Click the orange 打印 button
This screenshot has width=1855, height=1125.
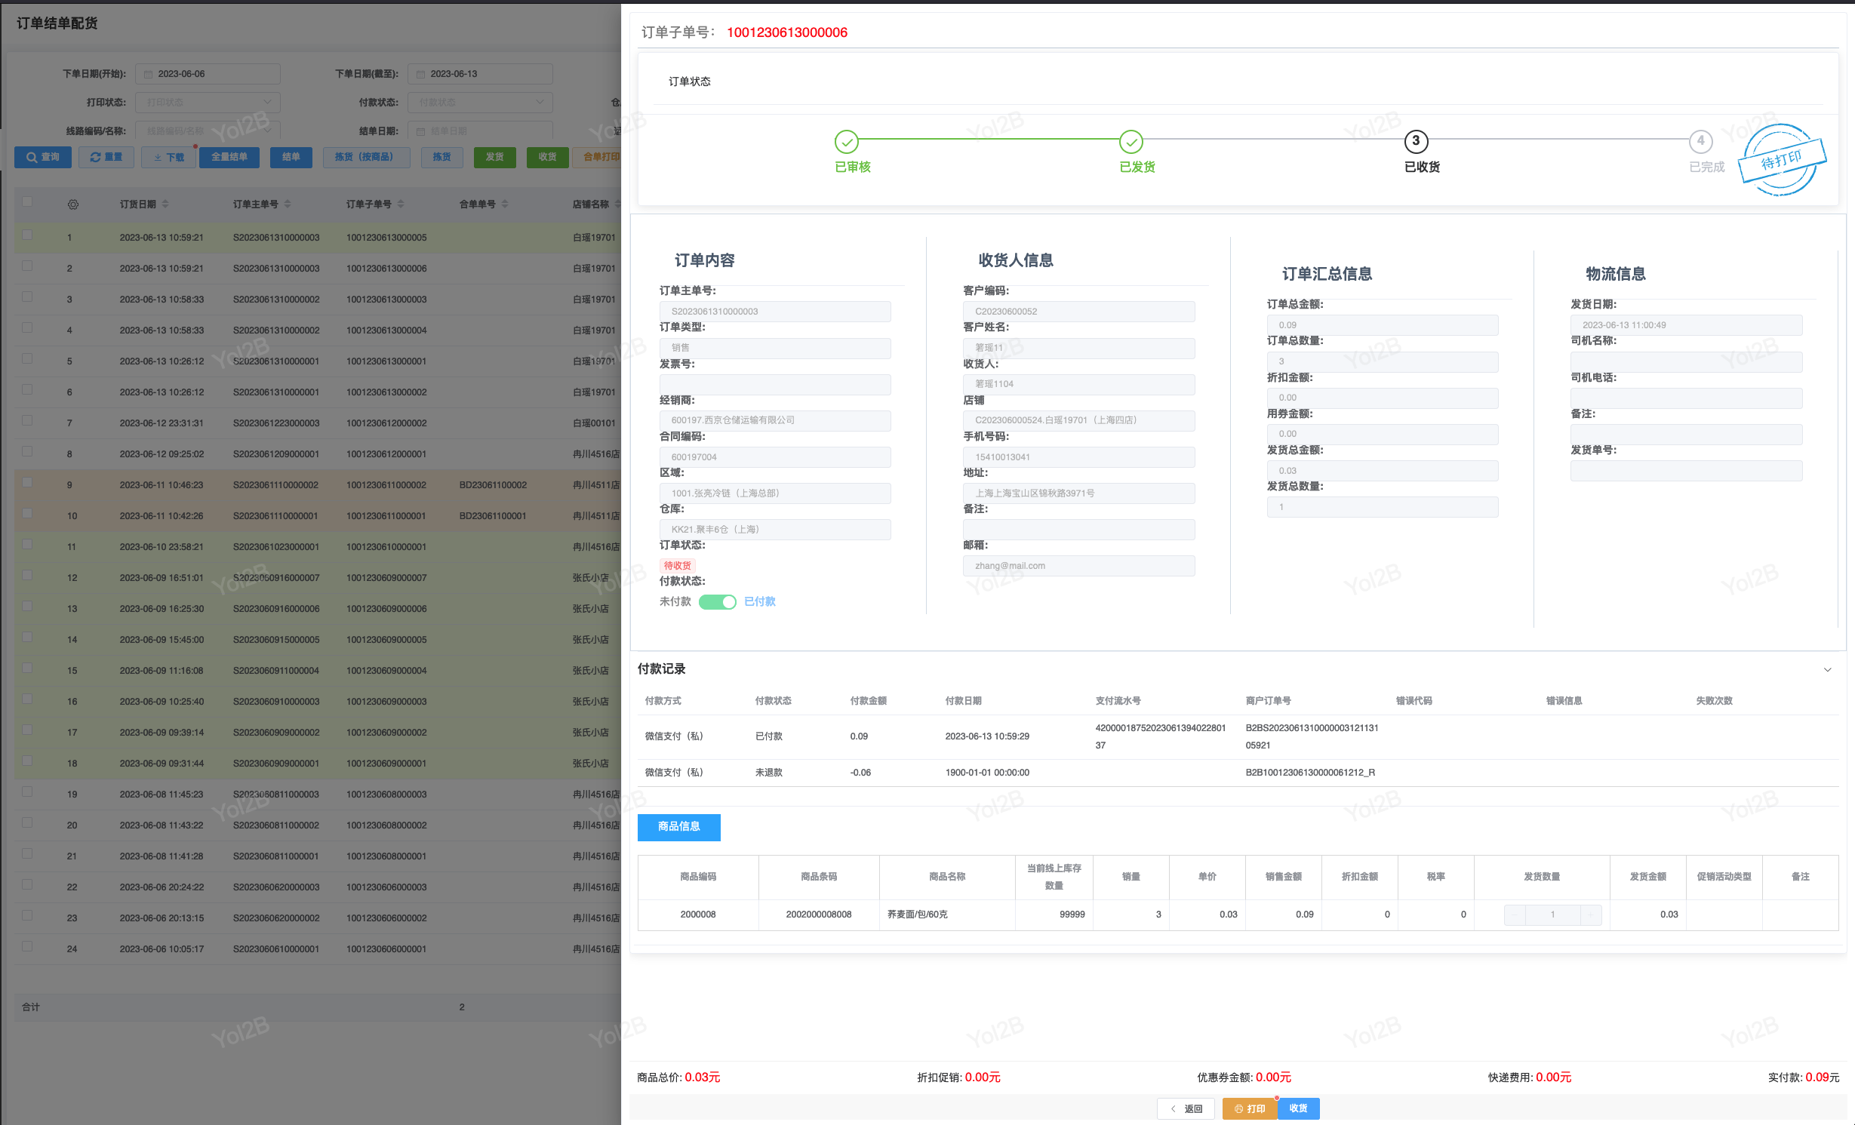click(x=1250, y=1108)
